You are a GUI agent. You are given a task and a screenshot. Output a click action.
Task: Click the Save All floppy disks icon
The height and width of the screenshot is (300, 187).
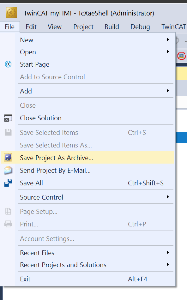coord(8,183)
